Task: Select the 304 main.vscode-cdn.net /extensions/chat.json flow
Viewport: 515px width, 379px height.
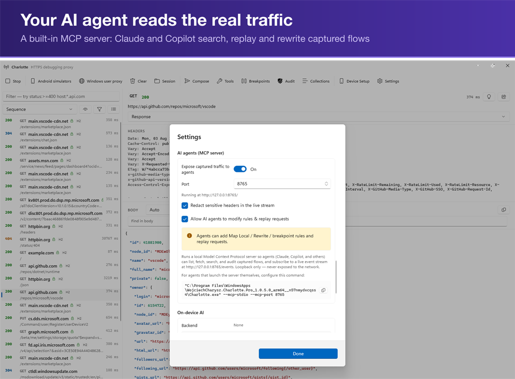Action: (61, 137)
